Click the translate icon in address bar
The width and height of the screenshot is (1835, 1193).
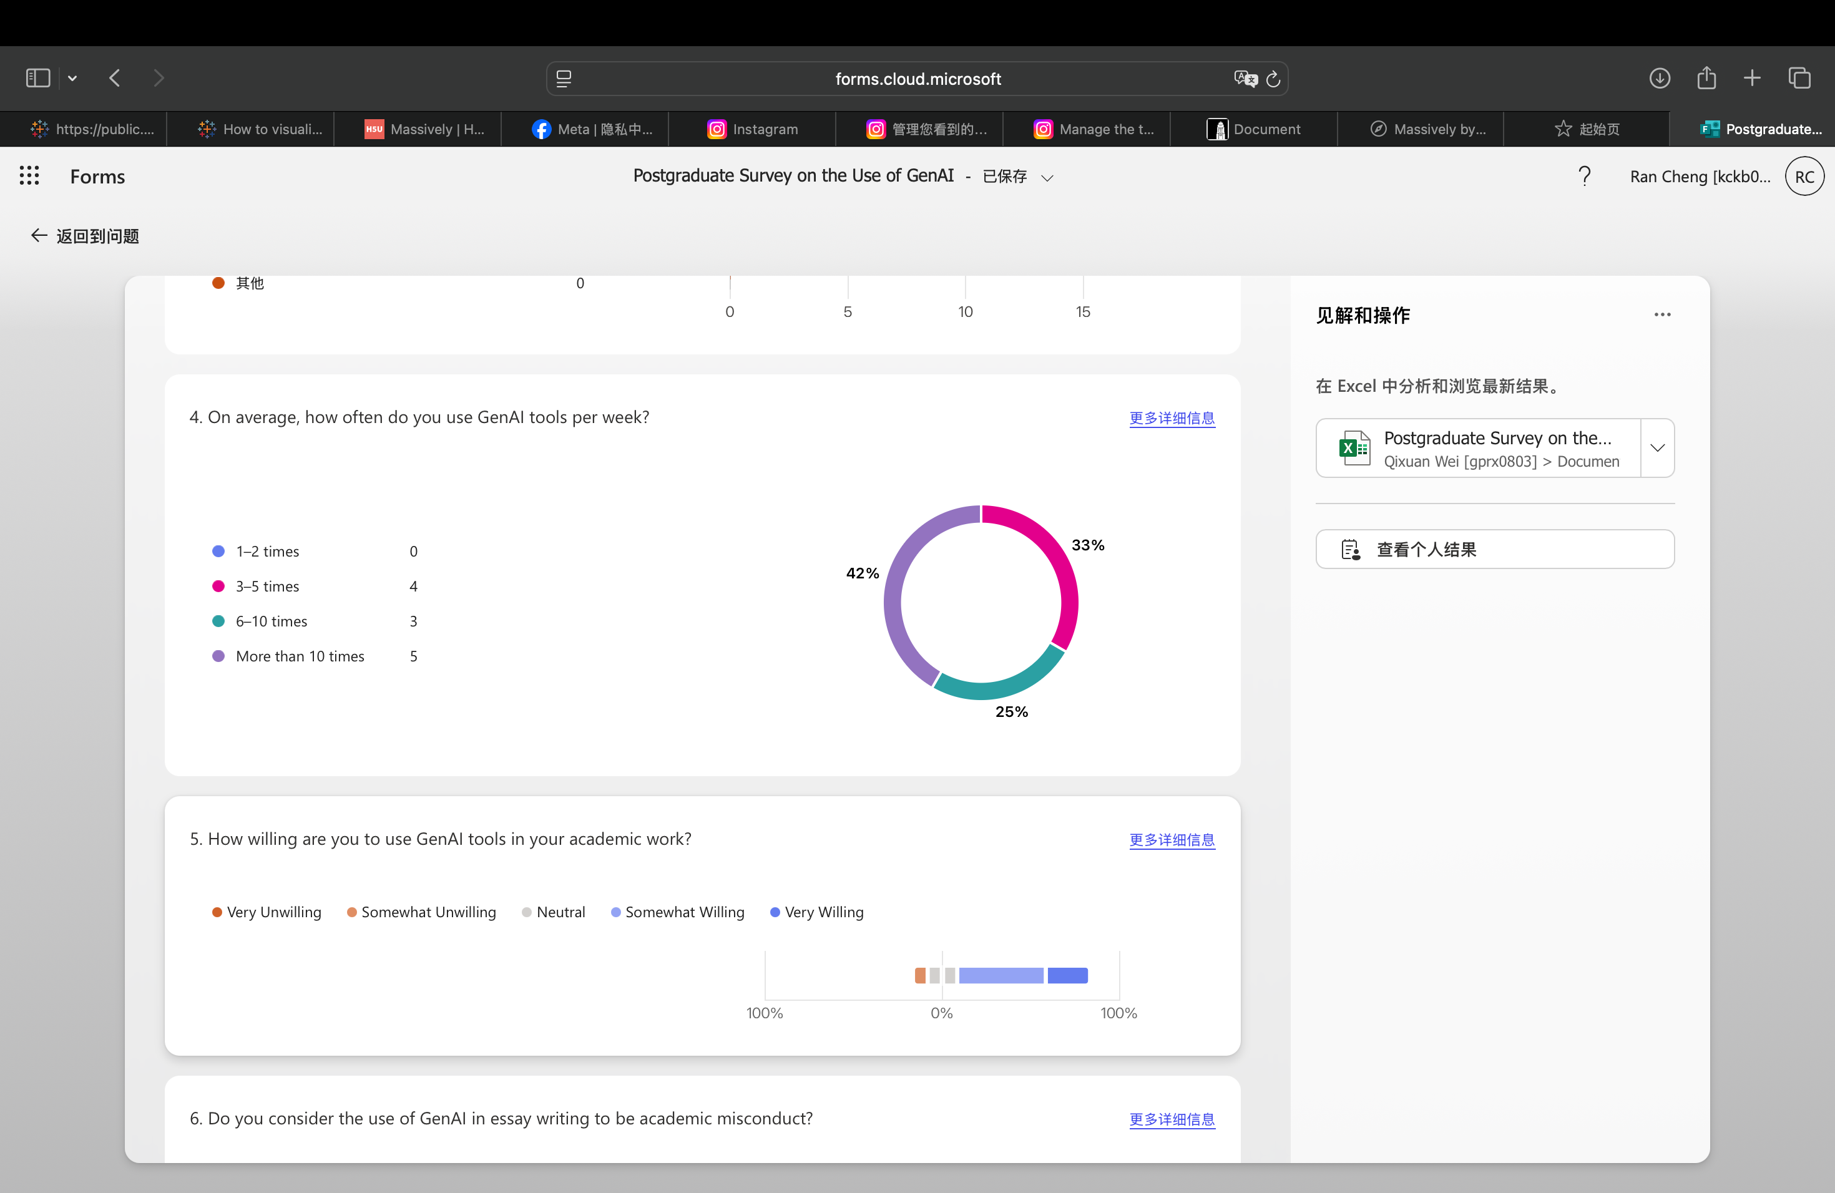[1245, 79]
